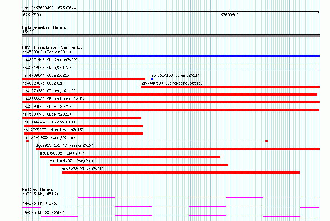Click the ruler's left arrowhead
Image resolution: width=330 pixels, height=221 pixels.
click(23, 12)
